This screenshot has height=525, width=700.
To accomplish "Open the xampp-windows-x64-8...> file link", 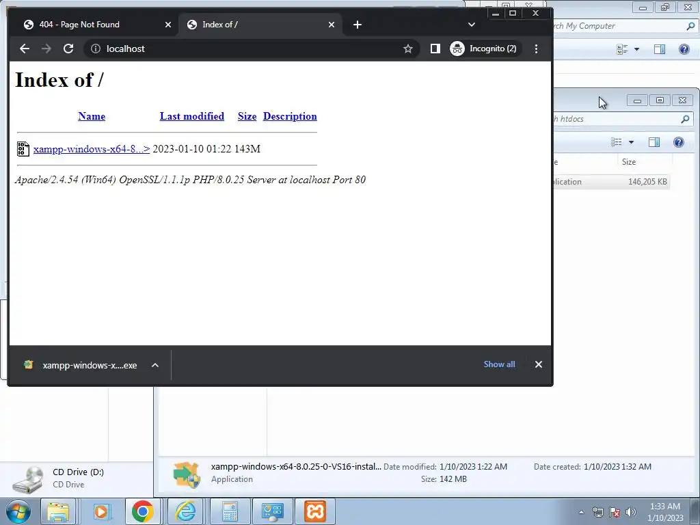I will pyautogui.click(x=92, y=148).
